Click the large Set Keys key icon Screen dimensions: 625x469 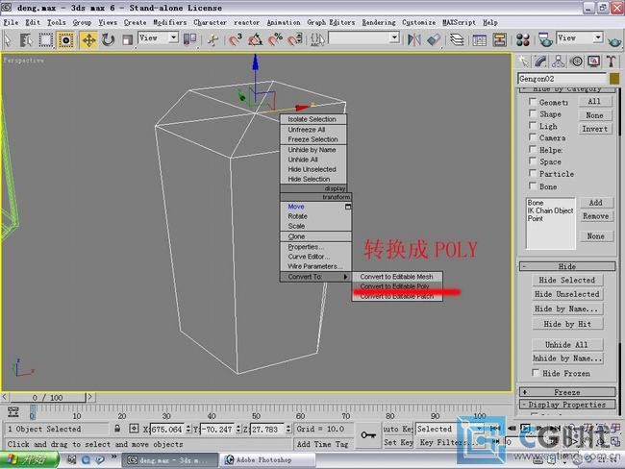368,435
